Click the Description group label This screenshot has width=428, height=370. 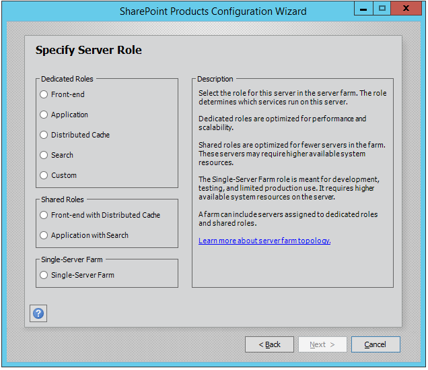coord(215,79)
